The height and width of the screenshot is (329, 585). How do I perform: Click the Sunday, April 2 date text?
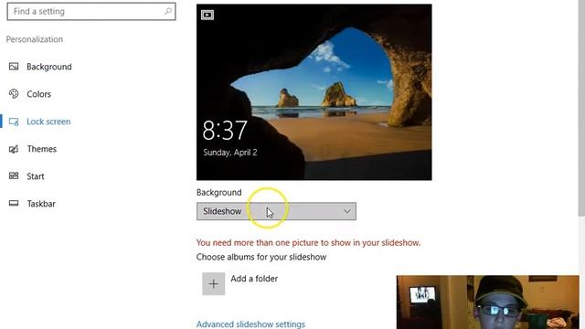230,153
